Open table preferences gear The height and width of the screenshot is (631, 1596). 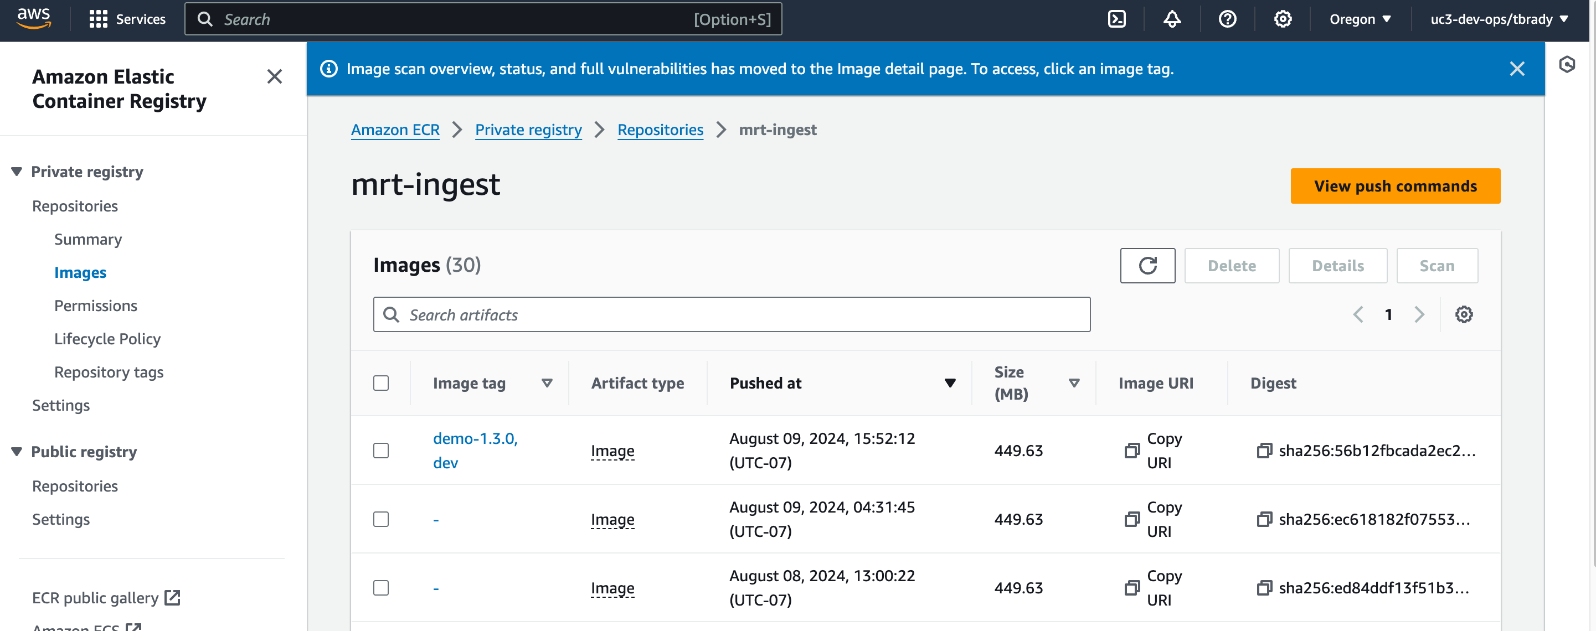coord(1464,314)
